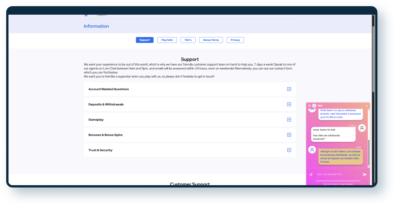Expand the Deposits & Withdrawals plus icon
Screen dimensions: 396x206
pyautogui.click(x=289, y=105)
